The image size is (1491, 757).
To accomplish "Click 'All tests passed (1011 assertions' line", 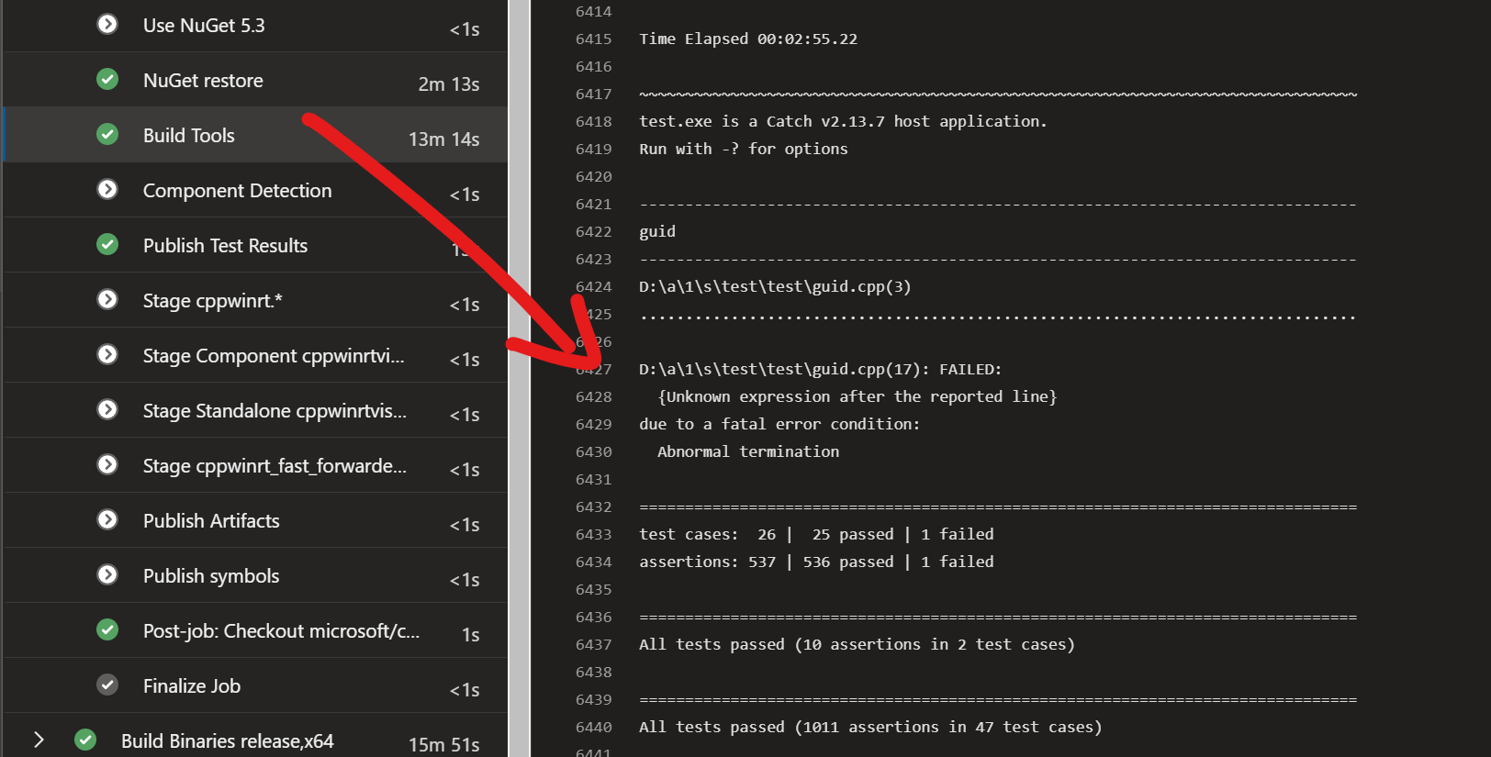I will pos(870,727).
